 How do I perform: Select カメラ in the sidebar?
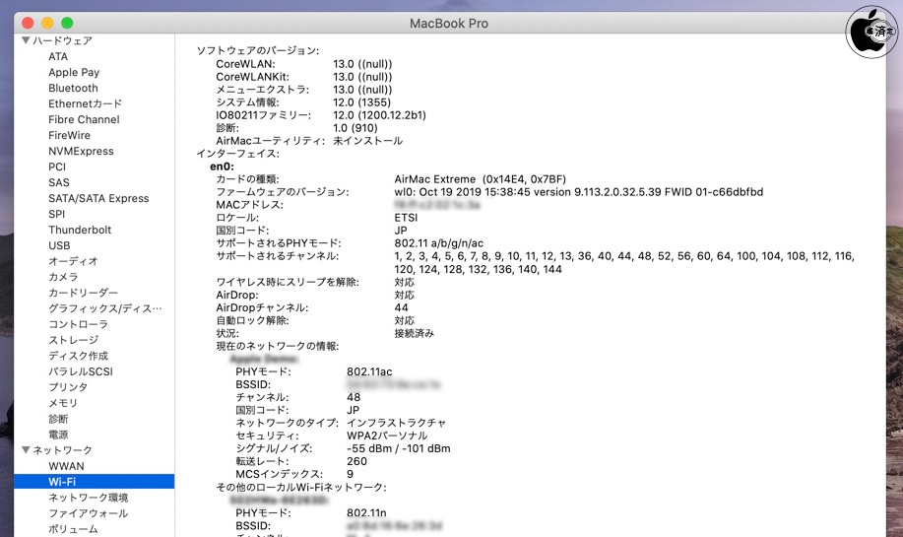pos(63,277)
